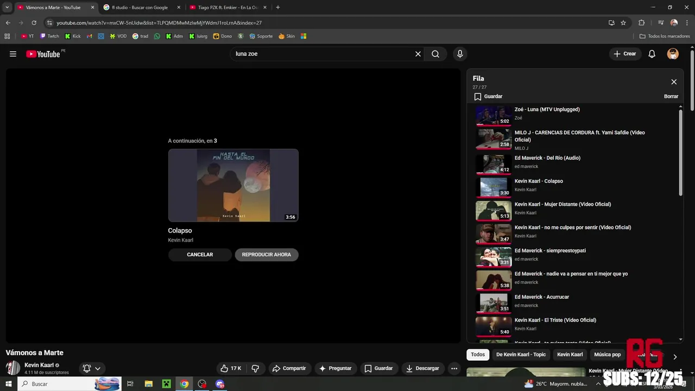Start voice search with the microphone icon
The width and height of the screenshot is (695, 391).
point(460,54)
